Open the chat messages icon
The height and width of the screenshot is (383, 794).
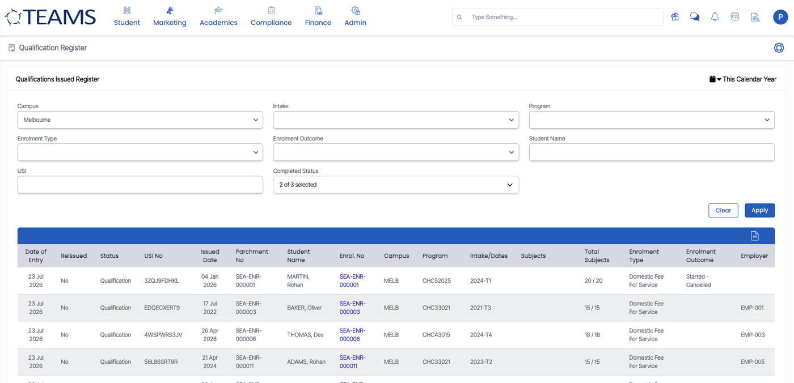695,17
